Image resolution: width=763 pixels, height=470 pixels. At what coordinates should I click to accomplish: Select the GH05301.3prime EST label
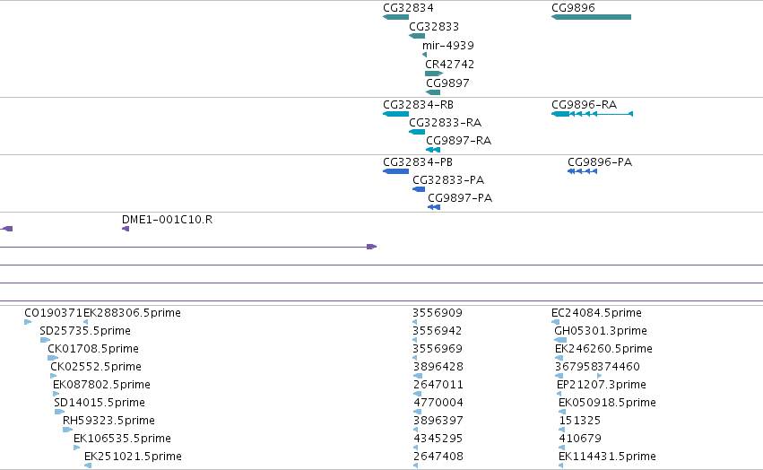point(601,331)
